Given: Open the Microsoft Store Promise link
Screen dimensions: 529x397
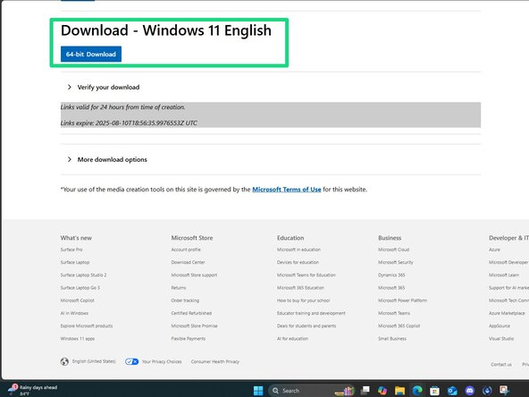Looking at the screenshot, I should 194,326.
